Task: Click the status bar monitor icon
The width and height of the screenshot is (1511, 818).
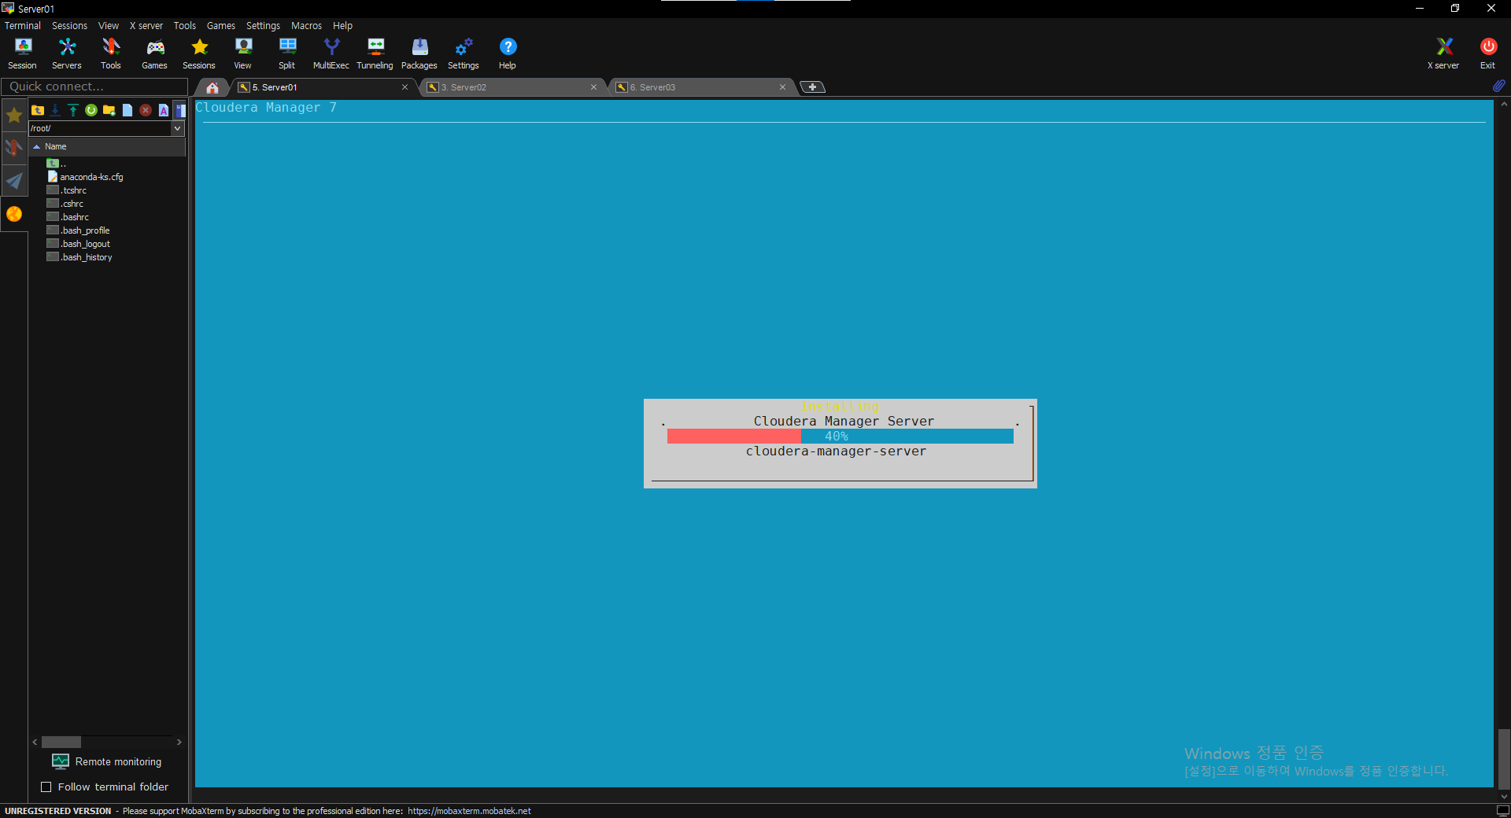Action: point(1502,811)
